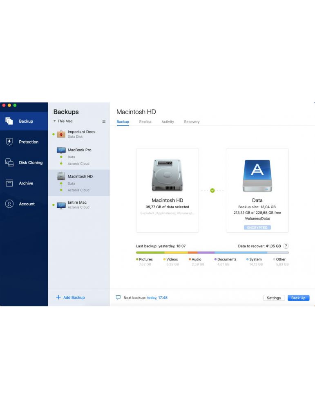This screenshot has width=315, height=409.
Task: Open the Account profile icon
Action: point(9,204)
